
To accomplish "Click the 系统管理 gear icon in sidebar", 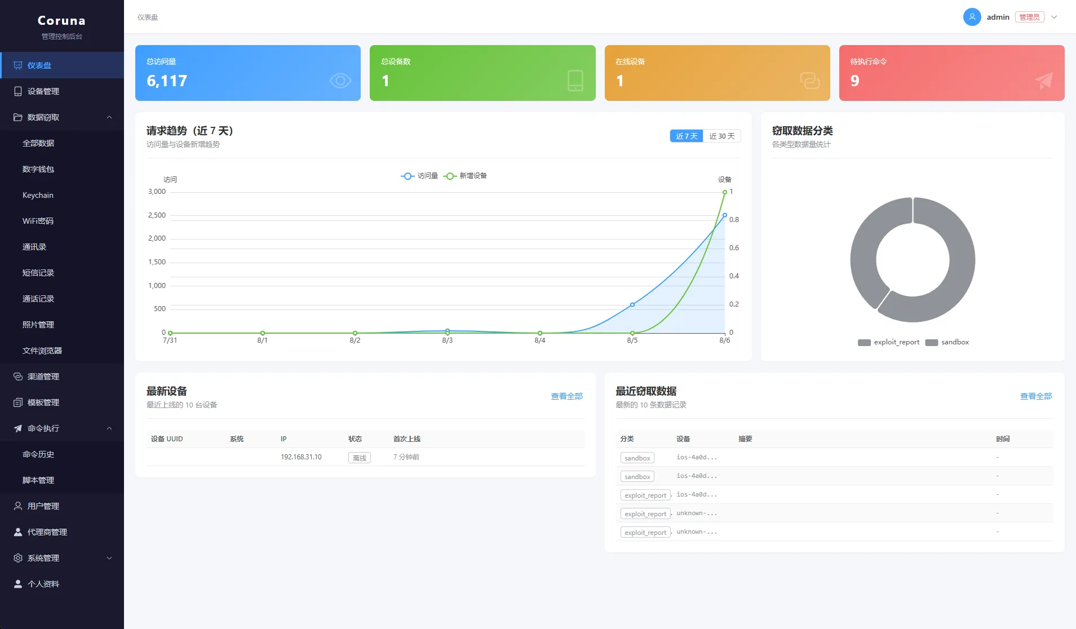I will point(18,558).
